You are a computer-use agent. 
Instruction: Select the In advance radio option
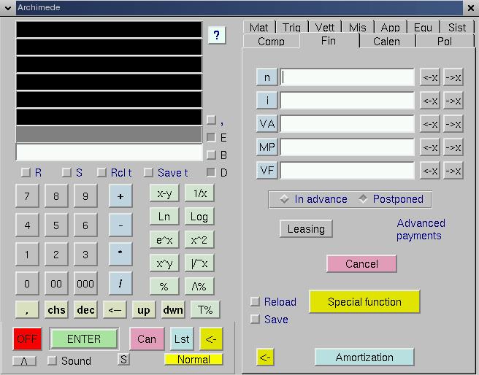tap(285, 199)
